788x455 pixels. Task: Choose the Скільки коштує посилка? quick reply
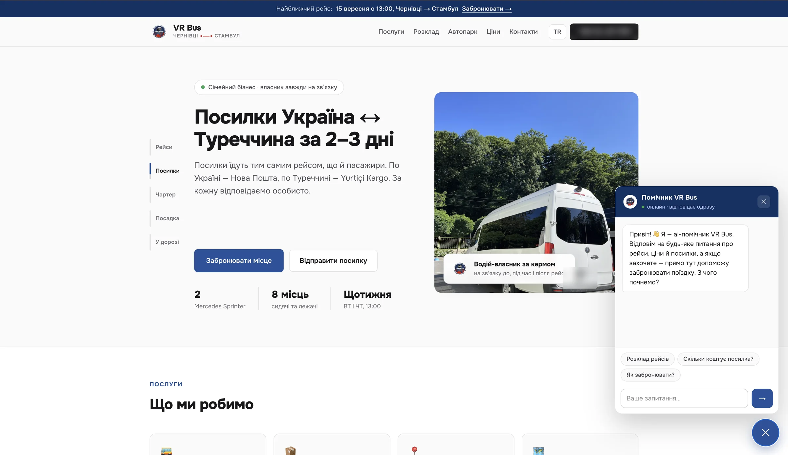coord(718,359)
